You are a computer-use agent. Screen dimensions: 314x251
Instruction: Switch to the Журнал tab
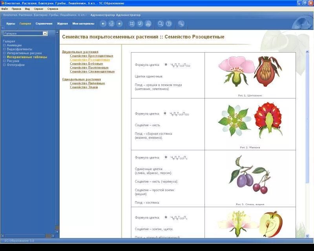click(x=62, y=24)
